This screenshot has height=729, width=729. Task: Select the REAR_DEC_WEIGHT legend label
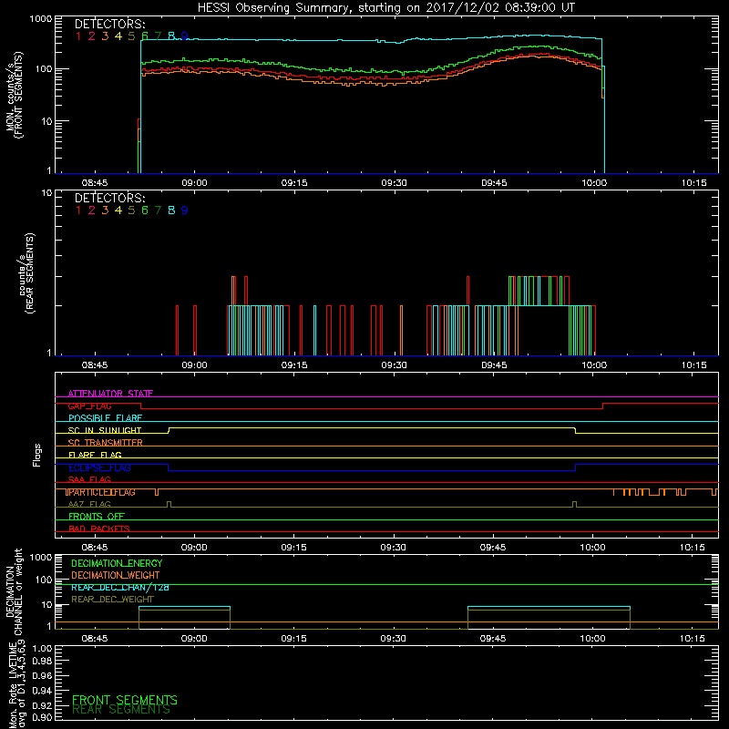coord(112,600)
